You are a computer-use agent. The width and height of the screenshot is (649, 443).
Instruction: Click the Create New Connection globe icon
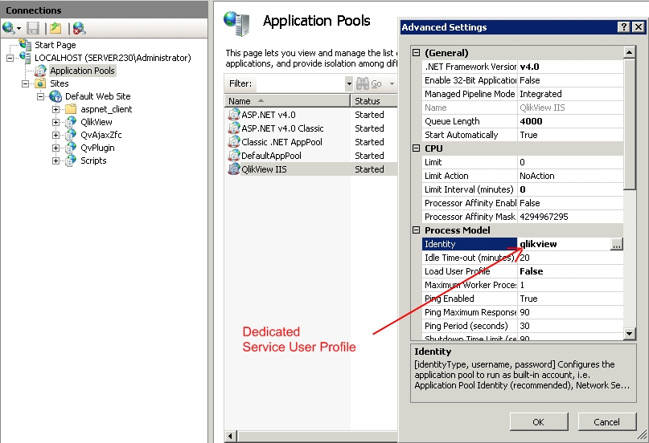(9, 28)
